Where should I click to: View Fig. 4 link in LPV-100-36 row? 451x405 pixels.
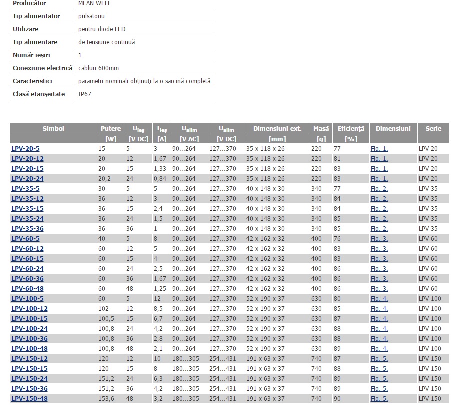379,339
